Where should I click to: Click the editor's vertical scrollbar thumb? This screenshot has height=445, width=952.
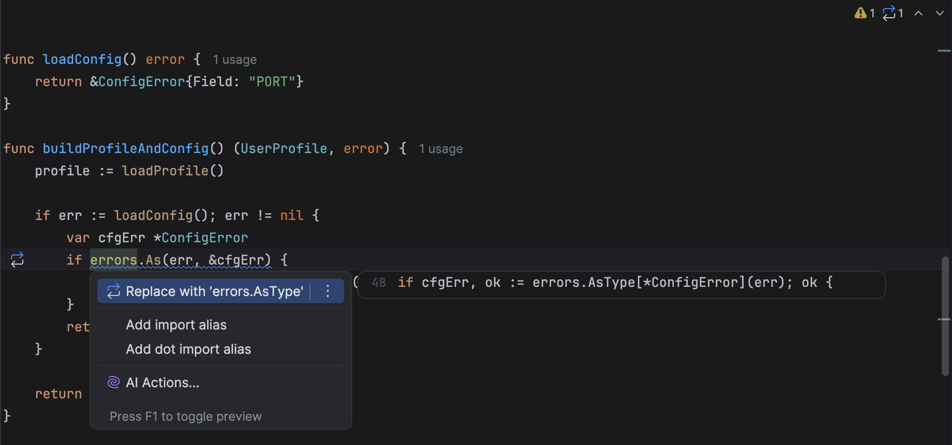945,317
